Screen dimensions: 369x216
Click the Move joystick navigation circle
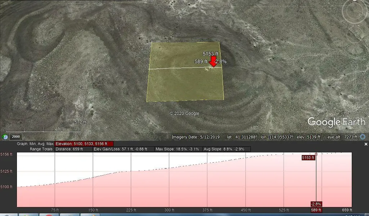coord(355,35)
